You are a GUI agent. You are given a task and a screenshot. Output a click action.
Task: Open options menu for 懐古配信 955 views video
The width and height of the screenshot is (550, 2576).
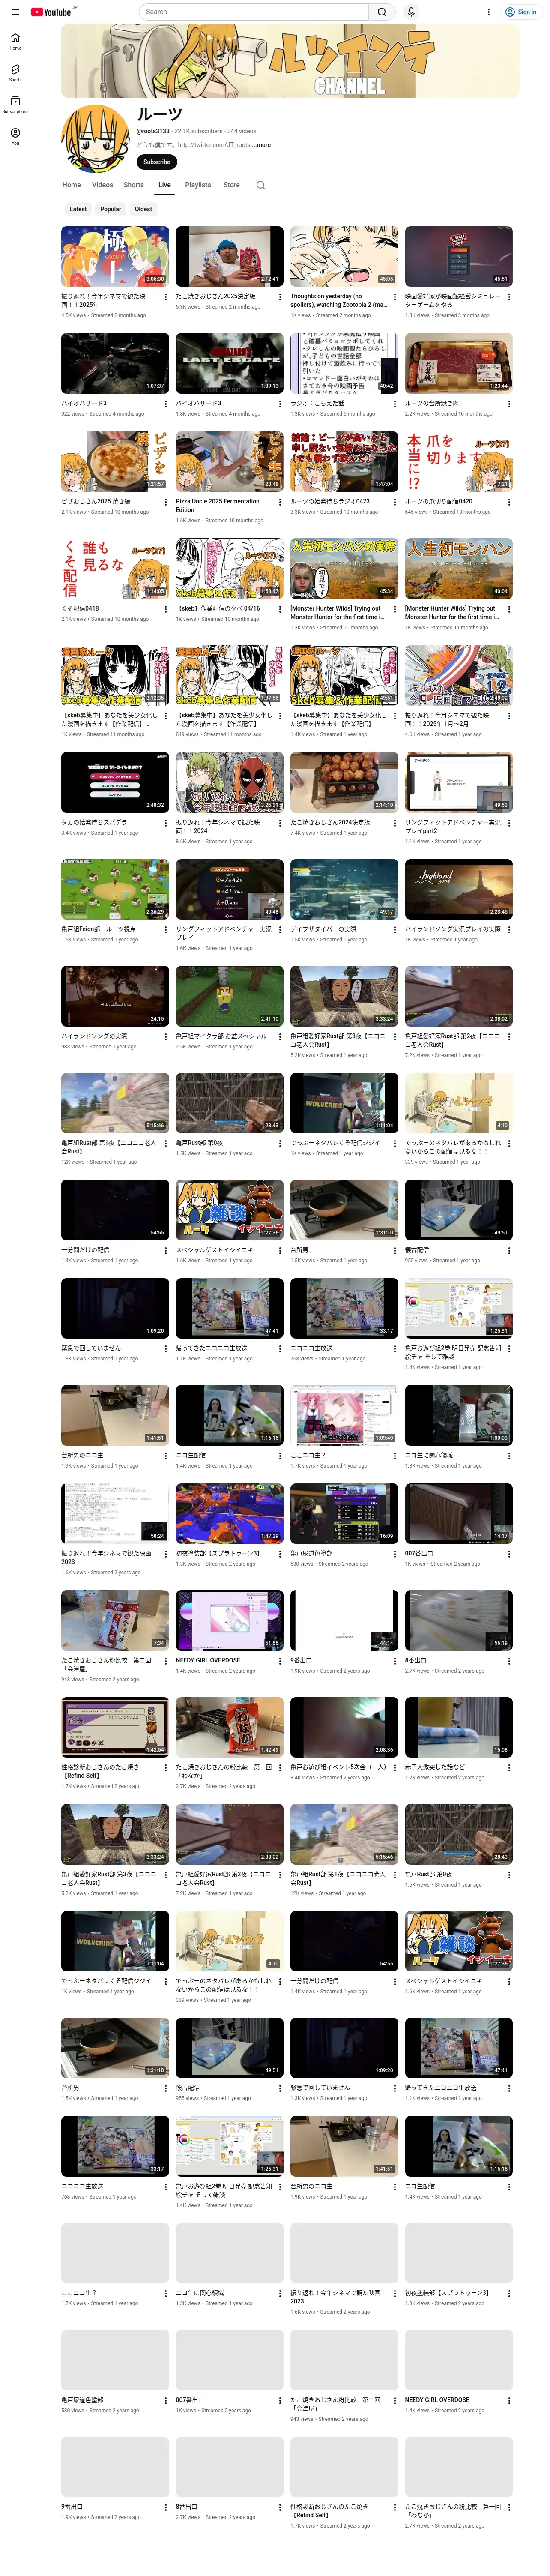(x=508, y=1251)
